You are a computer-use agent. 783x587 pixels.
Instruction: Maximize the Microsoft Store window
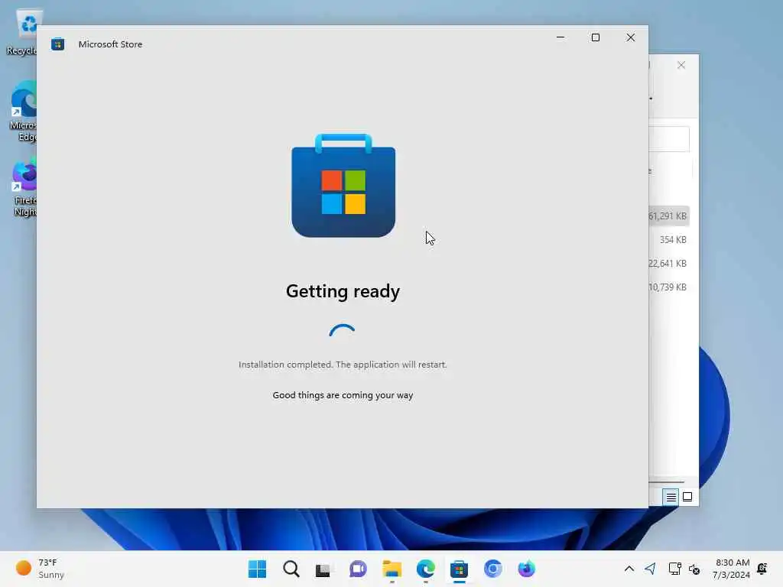click(x=595, y=37)
